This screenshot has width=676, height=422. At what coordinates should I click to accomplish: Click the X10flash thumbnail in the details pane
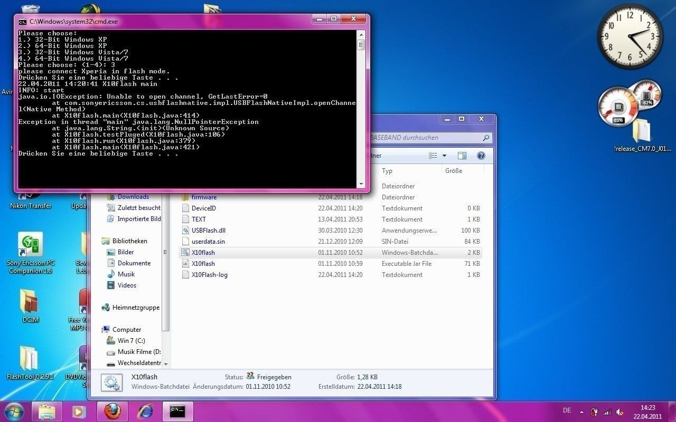pos(111,382)
